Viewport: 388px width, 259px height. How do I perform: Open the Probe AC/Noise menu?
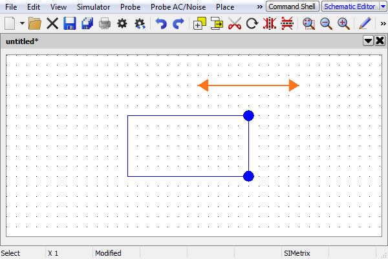(x=178, y=6)
